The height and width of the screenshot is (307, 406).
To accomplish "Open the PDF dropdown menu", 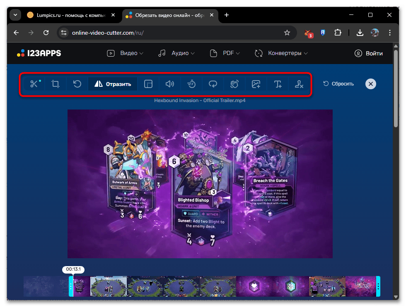I will [x=225, y=53].
